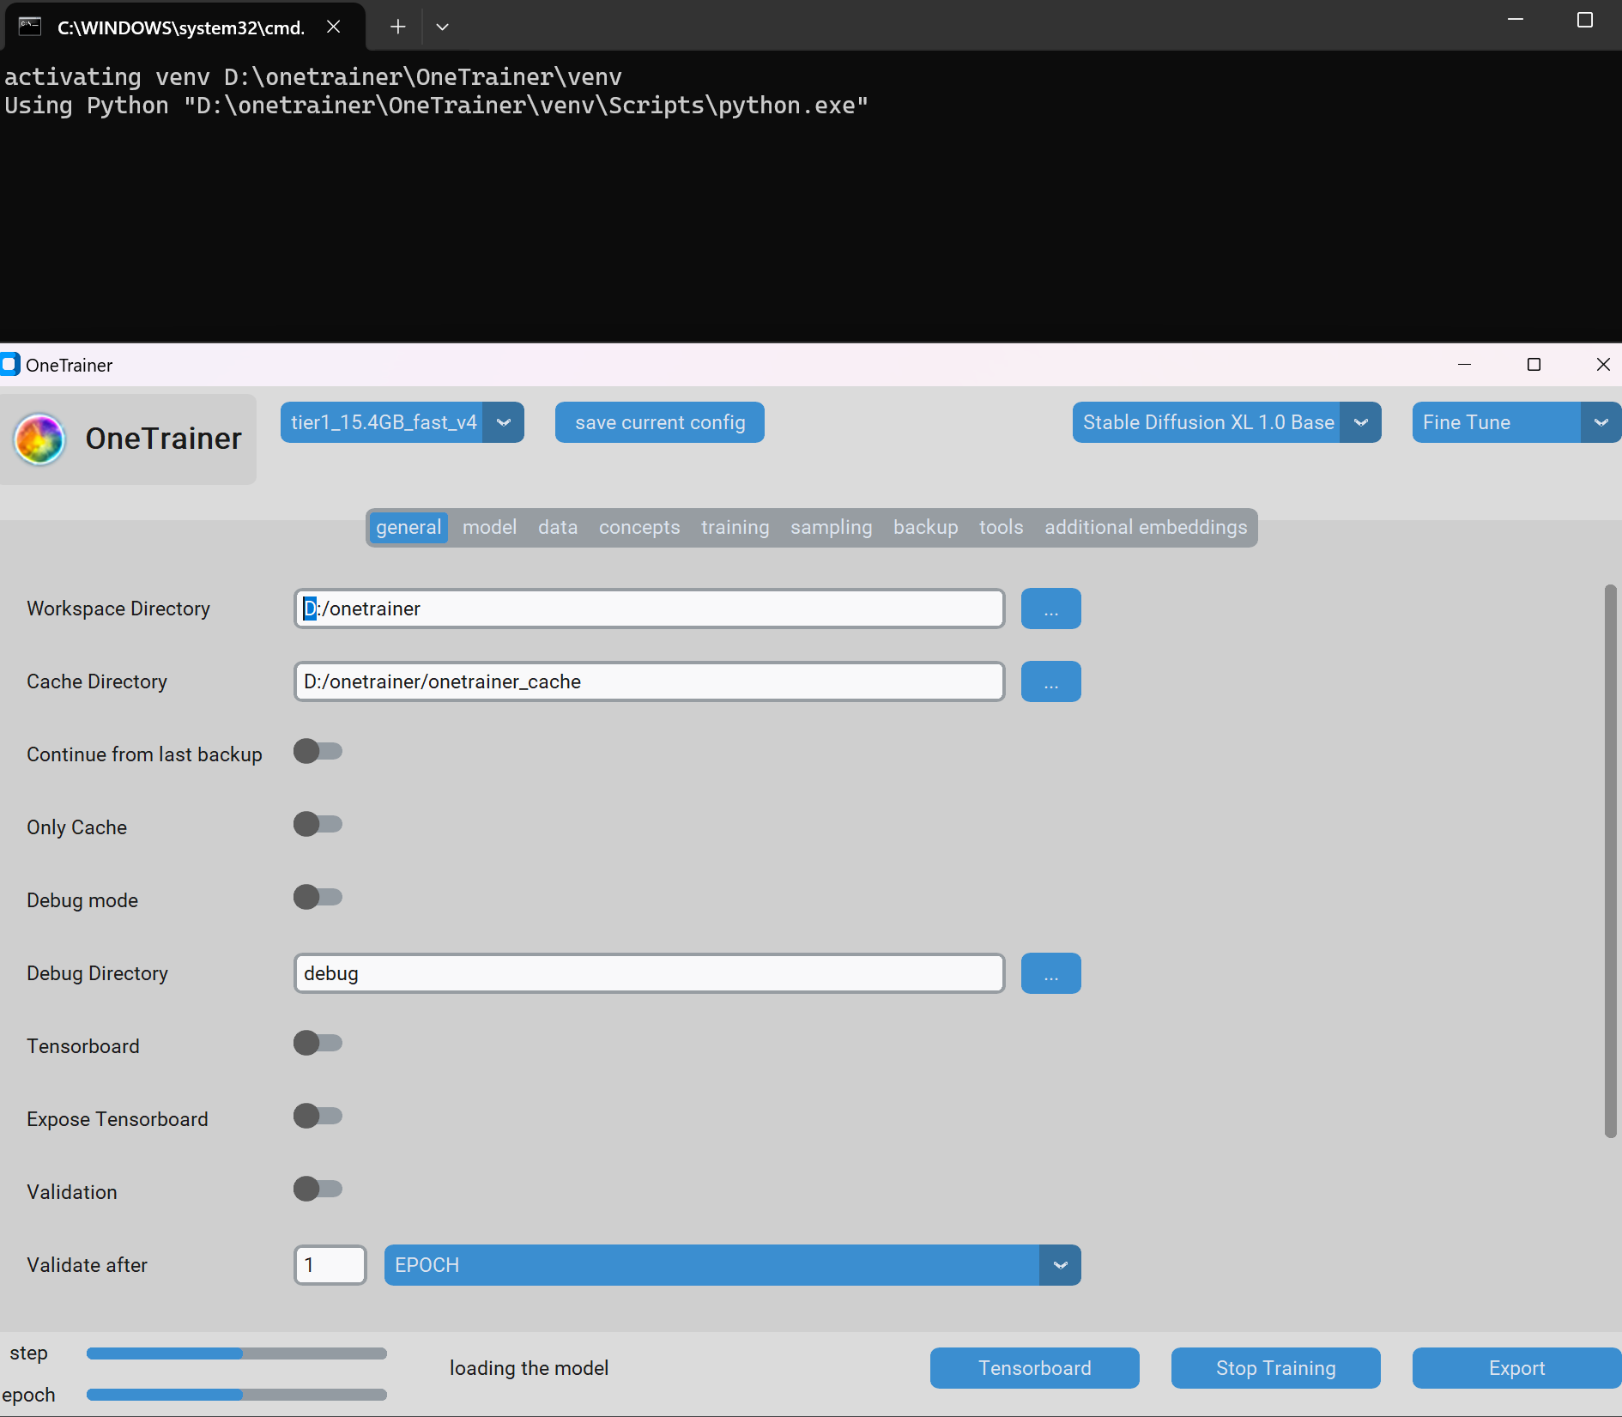Screen dimensions: 1622x1417
Task: Open the data tab
Action: [558, 527]
